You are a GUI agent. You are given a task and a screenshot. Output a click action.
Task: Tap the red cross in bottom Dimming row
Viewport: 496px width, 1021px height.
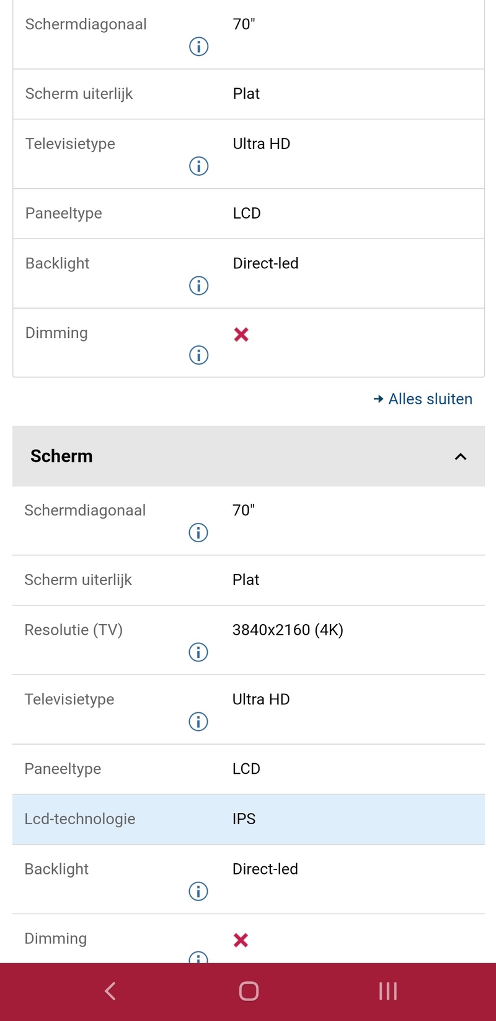241,940
